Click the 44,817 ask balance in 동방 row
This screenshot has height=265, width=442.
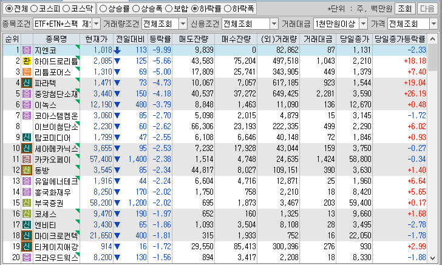click(202, 170)
